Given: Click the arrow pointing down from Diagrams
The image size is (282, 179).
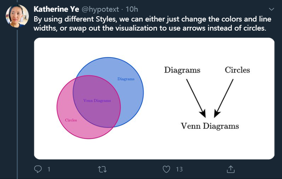Looking at the screenshot, I should pos(195,97).
